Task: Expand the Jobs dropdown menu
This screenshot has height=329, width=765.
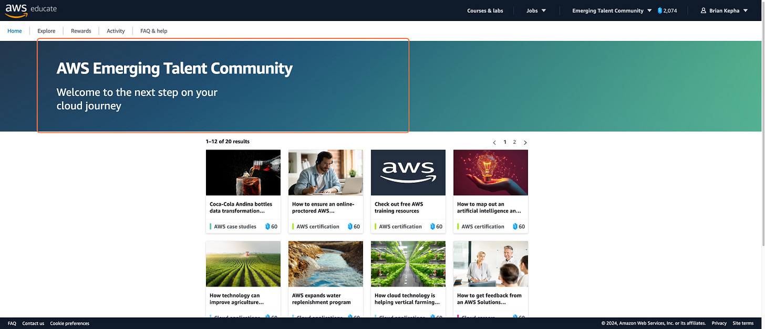Action: coord(536,10)
